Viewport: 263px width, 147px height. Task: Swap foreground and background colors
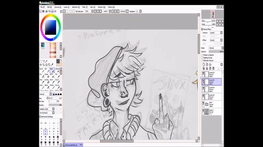tap(61, 60)
